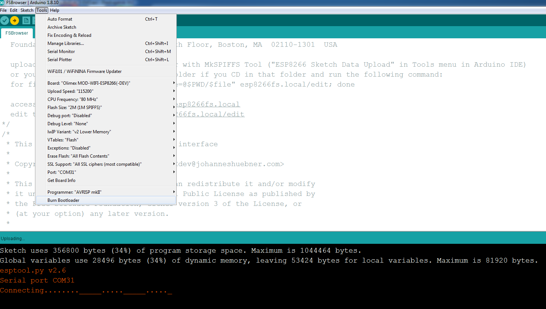Image resolution: width=546 pixels, height=309 pixels.
Task: Open the File menu
Action: tap(4, 10)
